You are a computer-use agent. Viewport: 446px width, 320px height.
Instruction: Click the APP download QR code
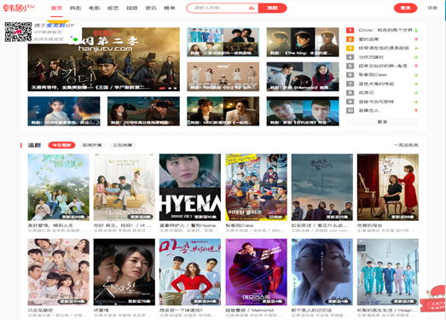pyautogui.click(x=18, y=32)
